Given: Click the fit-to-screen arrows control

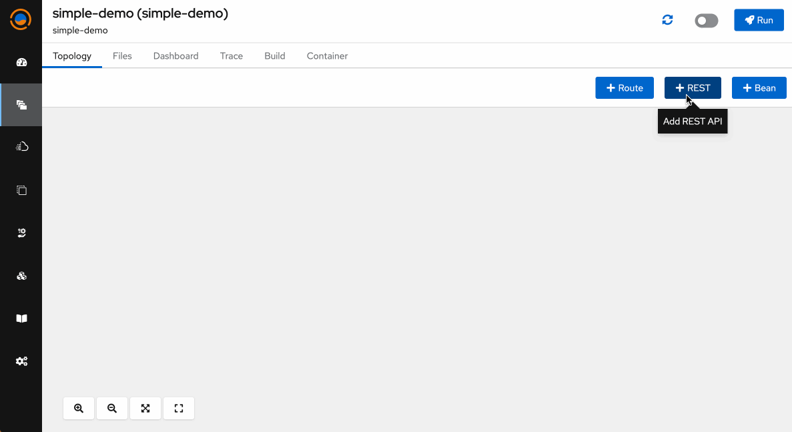Looking at the screenshot, I should click(x=145, y=408).
